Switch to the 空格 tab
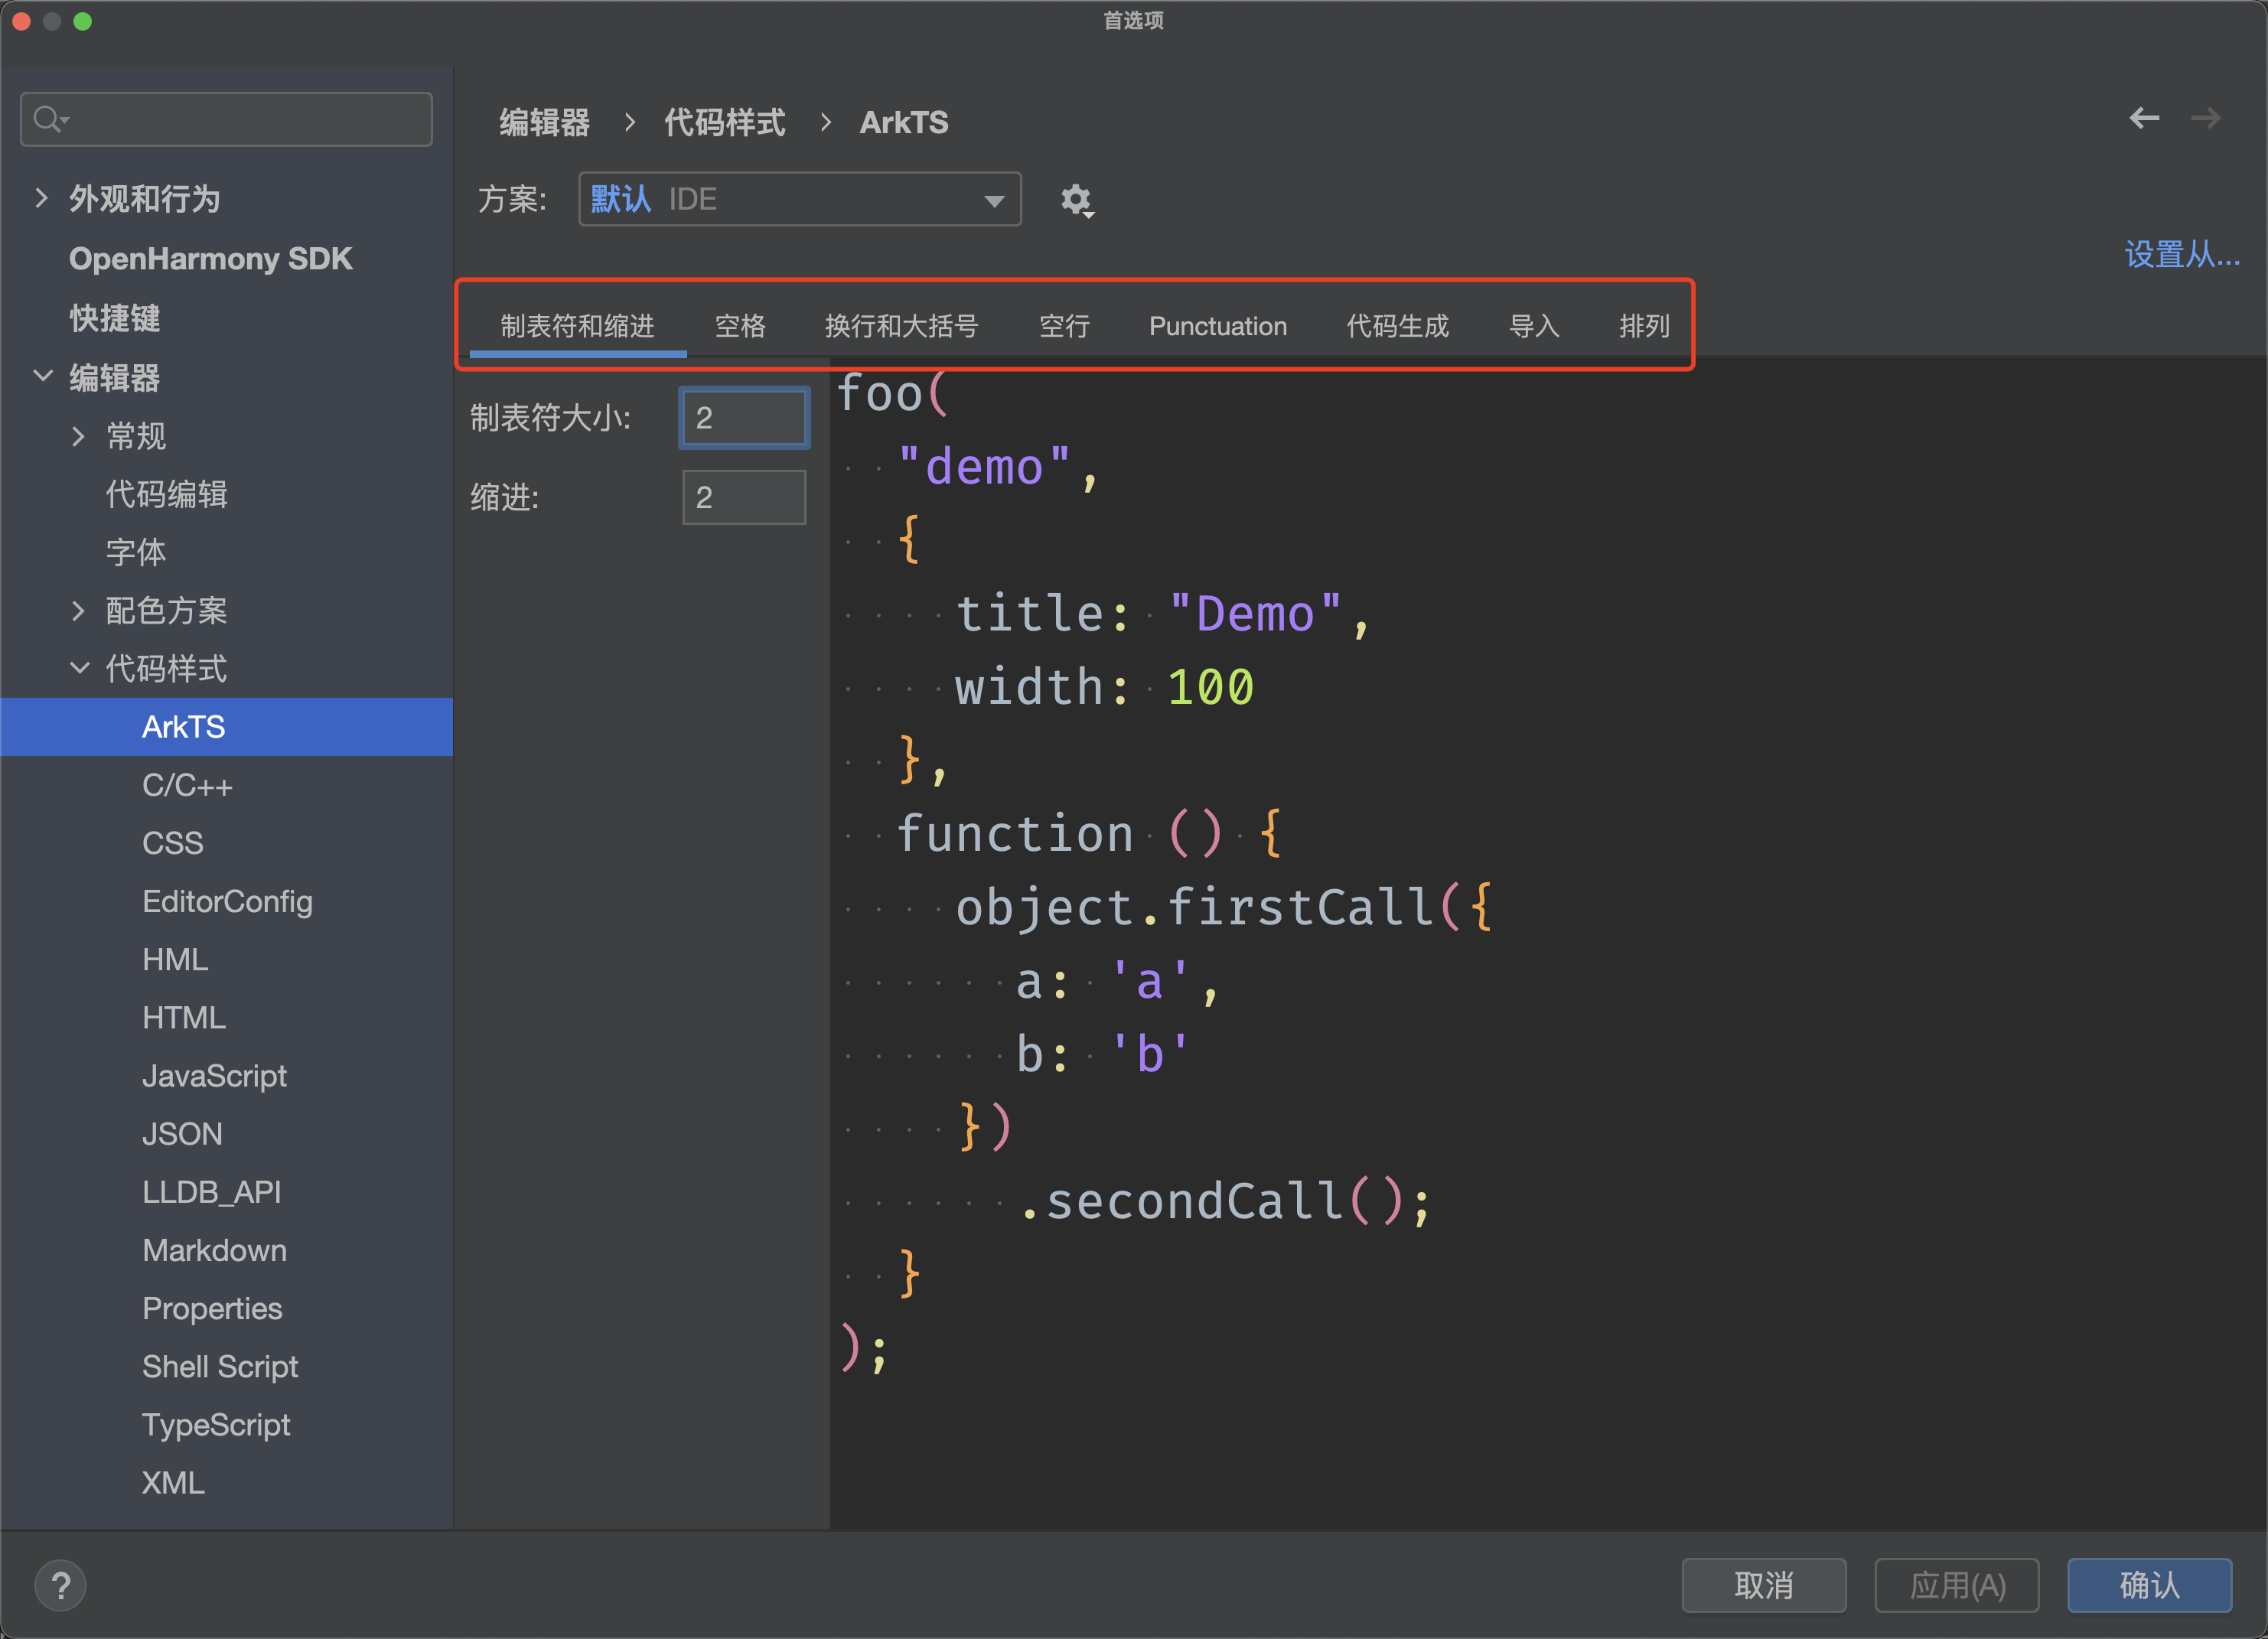This screenshot has height=1639, width=2268. 740,326
